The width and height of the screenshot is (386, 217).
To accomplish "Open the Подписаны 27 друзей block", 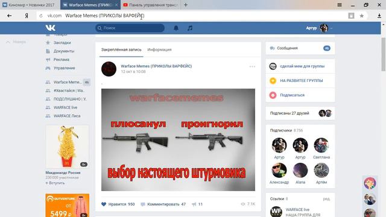I will pos(300,113).
